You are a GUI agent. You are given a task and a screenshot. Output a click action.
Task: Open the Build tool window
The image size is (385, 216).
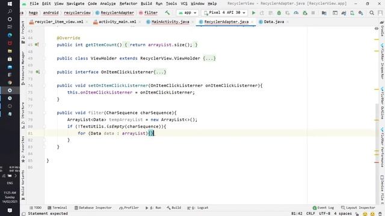click(x=174, y=208)
